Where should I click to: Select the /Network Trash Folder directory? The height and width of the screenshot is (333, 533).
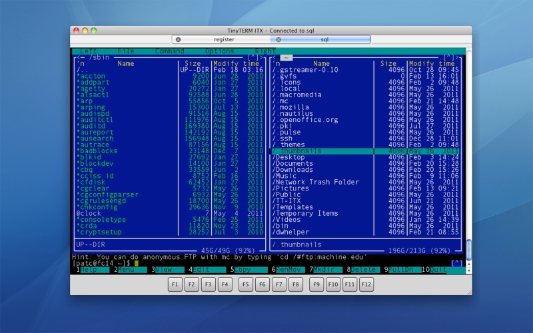coord(365,182)
